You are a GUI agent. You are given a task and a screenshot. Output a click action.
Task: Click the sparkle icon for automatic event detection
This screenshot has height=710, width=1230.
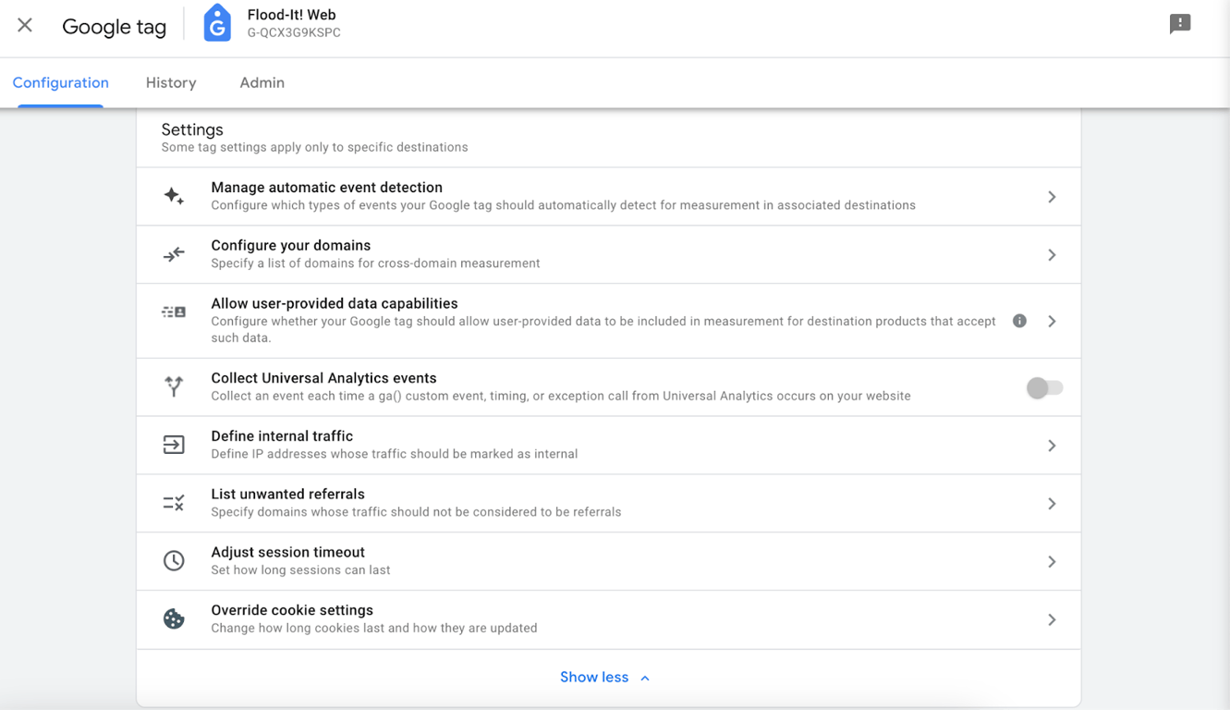[174, 196]
